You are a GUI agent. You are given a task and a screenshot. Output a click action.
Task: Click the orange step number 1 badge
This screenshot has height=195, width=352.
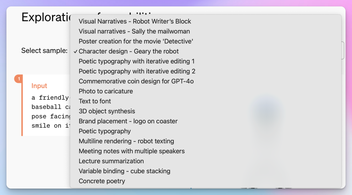pos(19,79)
